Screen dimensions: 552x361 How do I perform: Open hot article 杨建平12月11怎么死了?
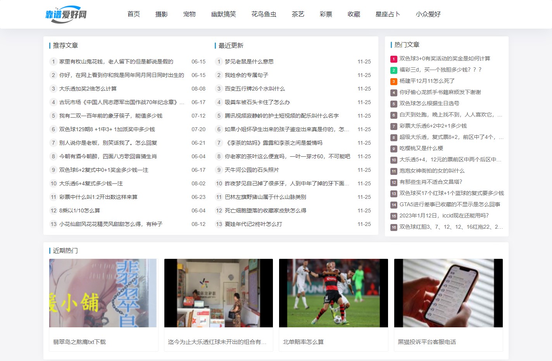tap(427, 81)
